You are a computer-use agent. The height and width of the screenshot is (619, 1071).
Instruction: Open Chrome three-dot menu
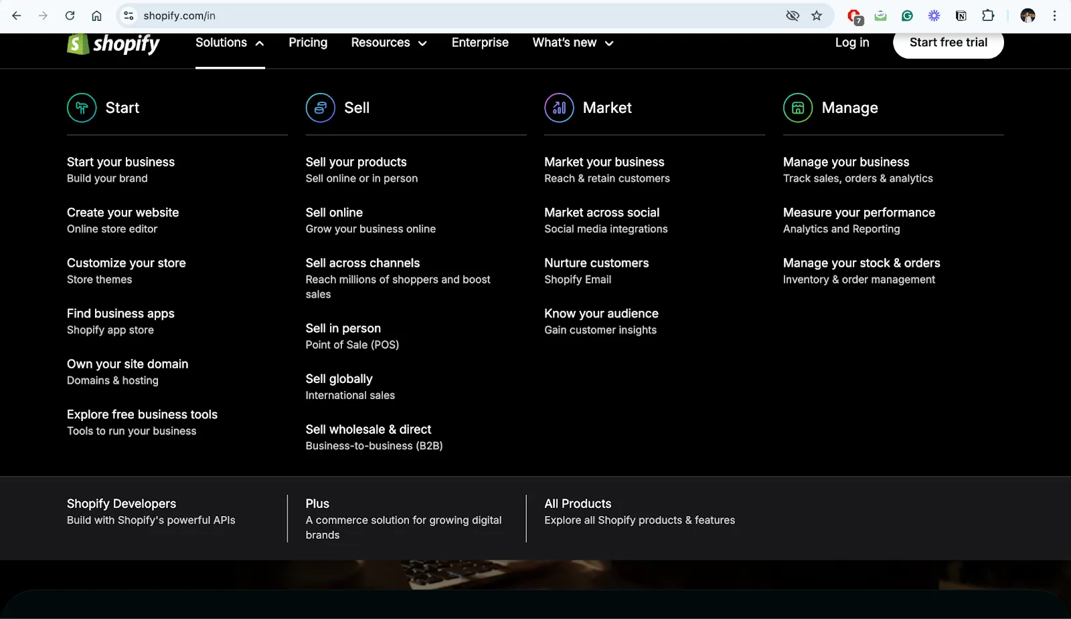pos(1054,15)
